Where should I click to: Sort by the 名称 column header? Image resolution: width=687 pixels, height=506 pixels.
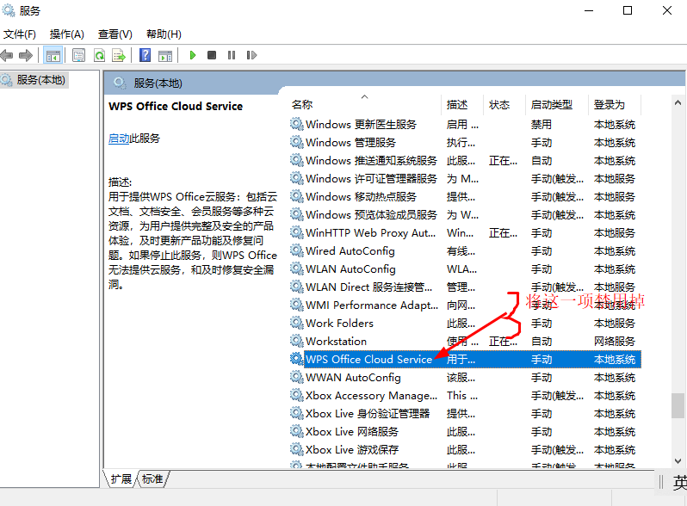[x=366, y=105]
